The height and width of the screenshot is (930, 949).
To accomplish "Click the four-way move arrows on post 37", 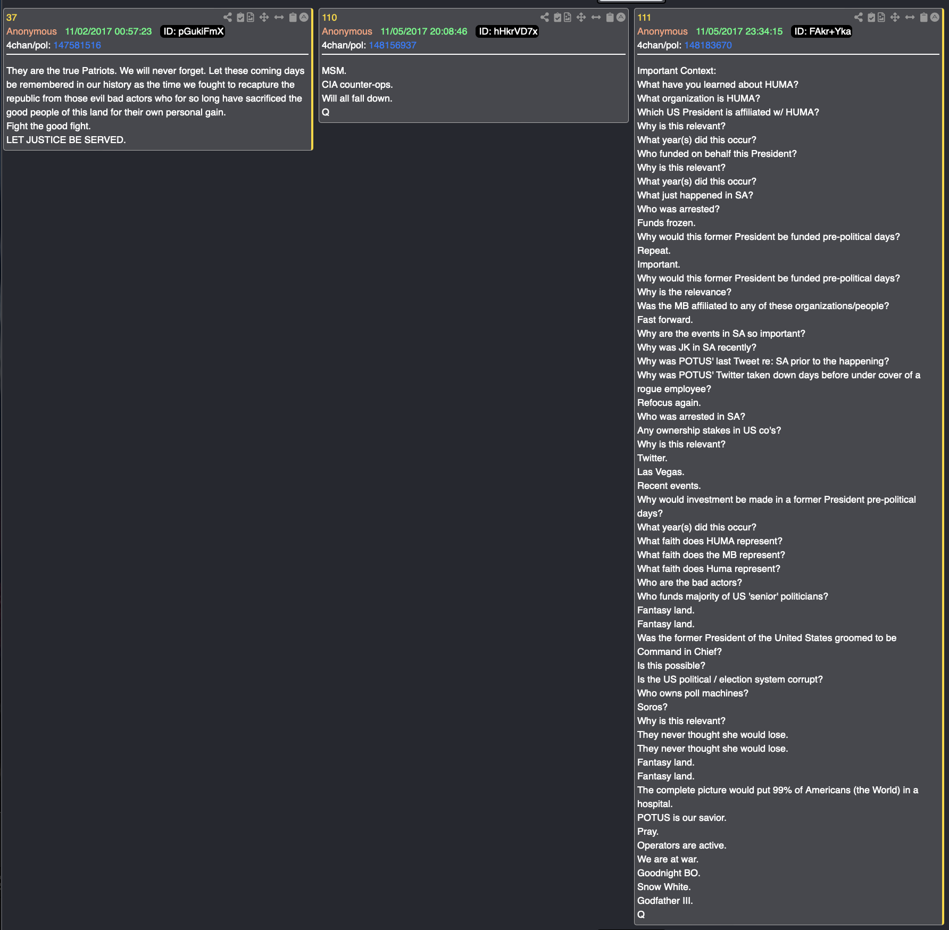I will pos(264,18).
